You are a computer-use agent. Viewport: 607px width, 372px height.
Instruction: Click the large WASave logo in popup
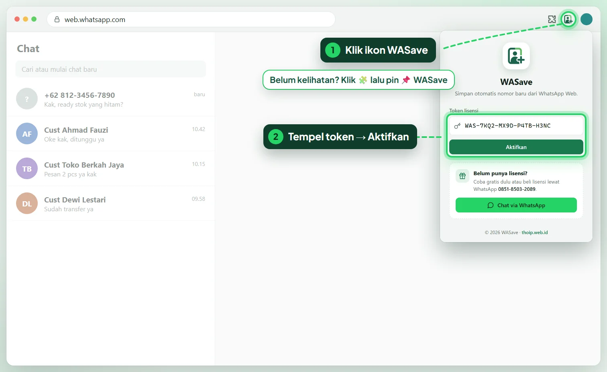tap(516, 56)
